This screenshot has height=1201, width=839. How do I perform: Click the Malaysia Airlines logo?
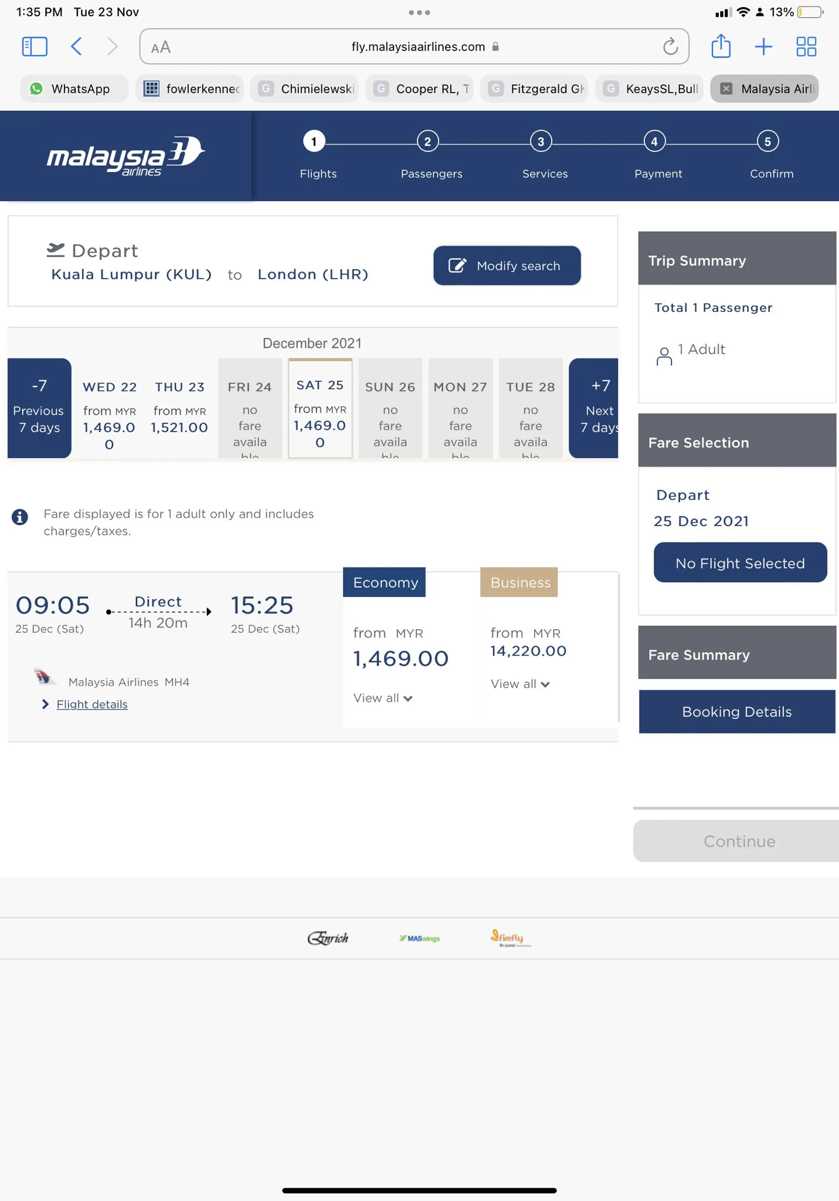coord(125,156)
